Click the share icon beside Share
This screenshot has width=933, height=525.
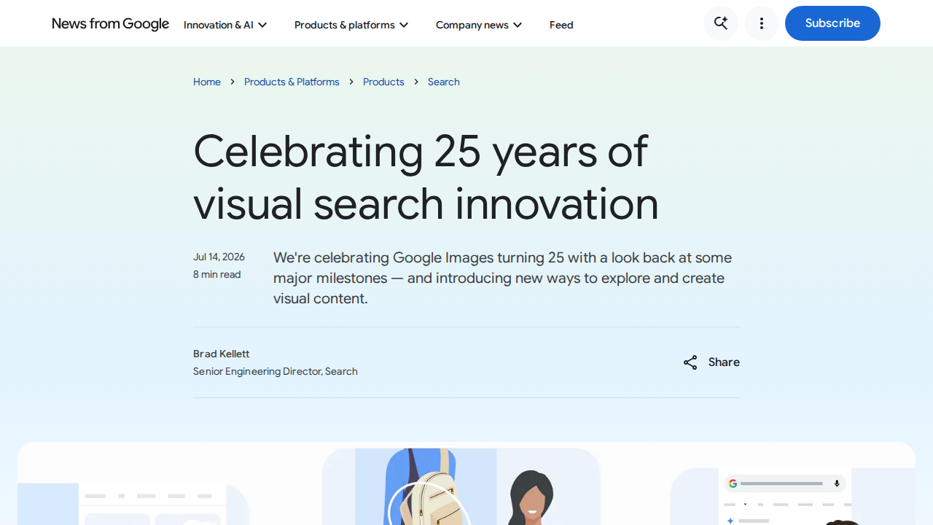pos(690,362)
